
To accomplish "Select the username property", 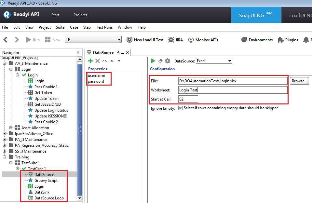I will (x=96, y=75).
